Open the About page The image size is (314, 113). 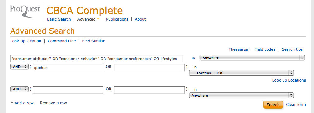pos(140,19)
